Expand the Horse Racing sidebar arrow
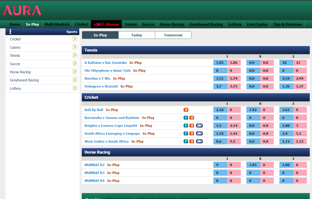Image resolution: width=312 pixels, height=199 pixels. (x=75, y=72)
